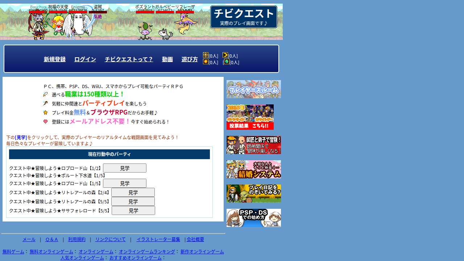Follow the リンクについて footer link
Screen dimensions: 464x261
click(x=111, y=240)
